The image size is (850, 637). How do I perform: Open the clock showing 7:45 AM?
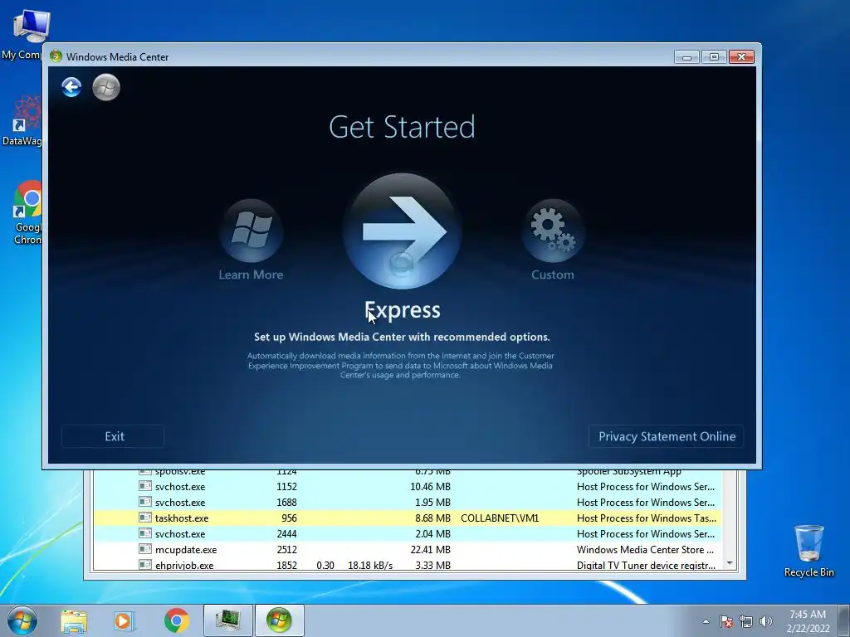808,621
